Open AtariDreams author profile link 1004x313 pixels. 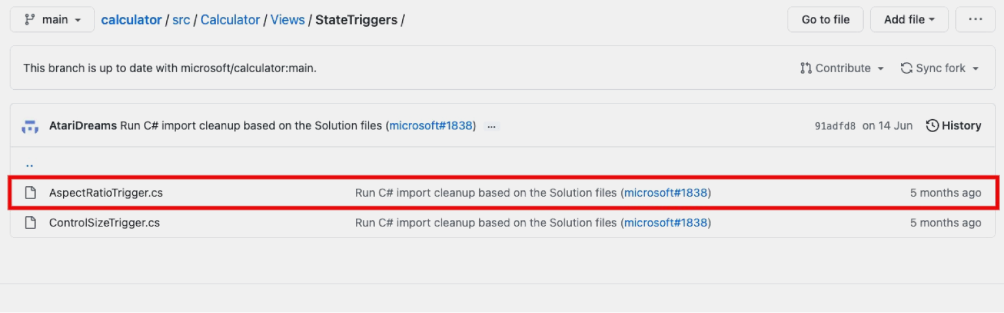pos(83,126)
